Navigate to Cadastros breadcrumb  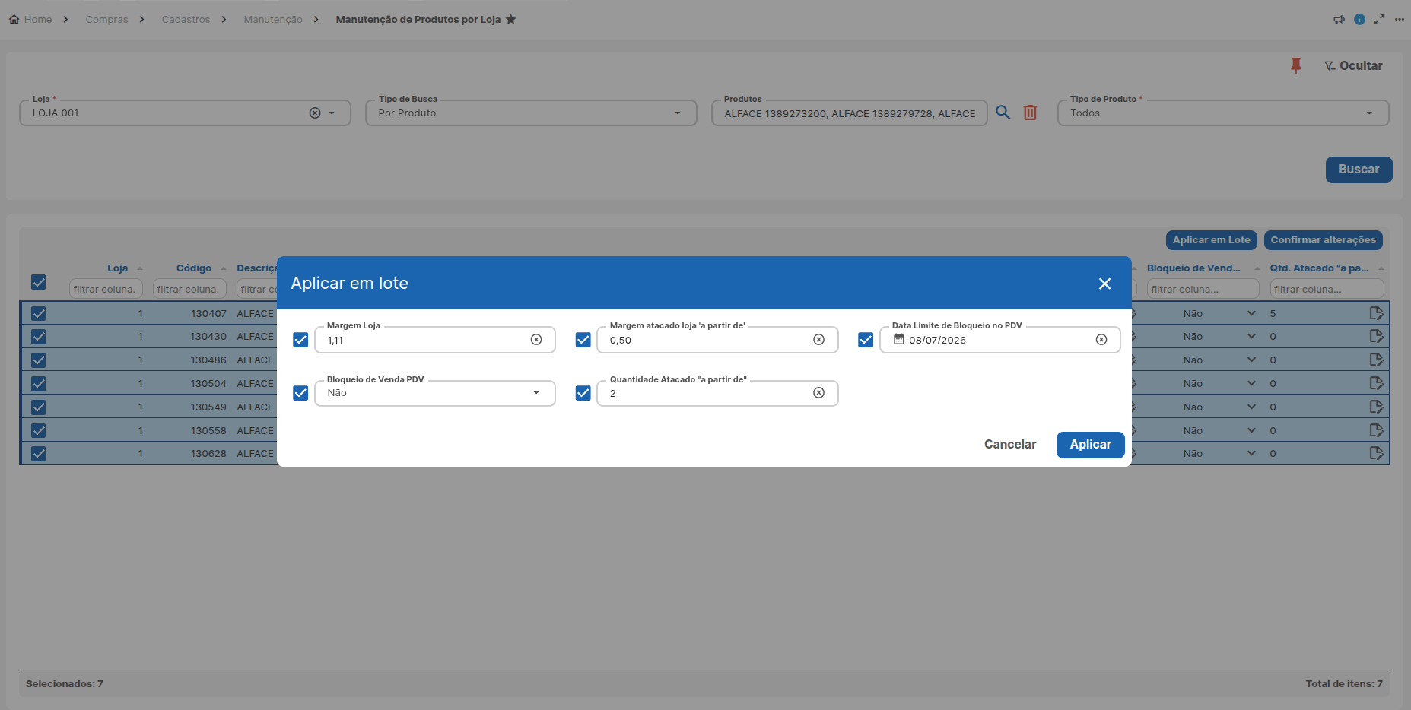186,19
